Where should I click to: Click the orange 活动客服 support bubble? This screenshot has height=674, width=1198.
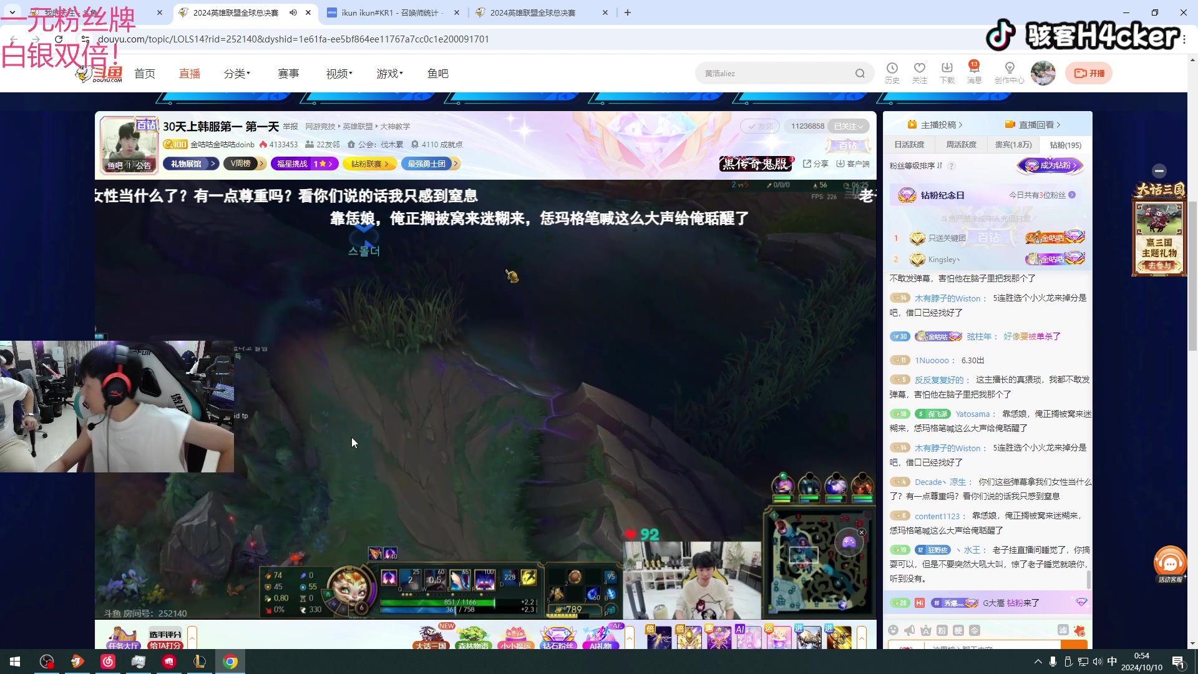coord(1170,565)
